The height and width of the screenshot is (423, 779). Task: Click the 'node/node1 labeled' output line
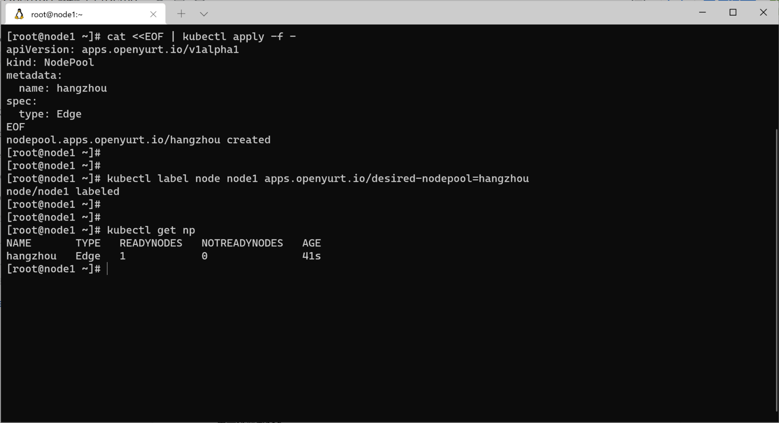click(x=63, y=192)
